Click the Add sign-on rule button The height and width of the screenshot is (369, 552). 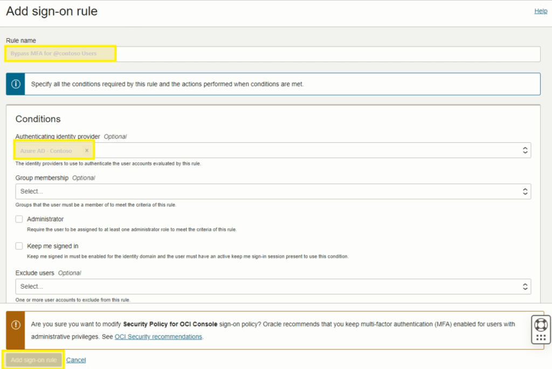pyautogui.click(x=33, y=360)
